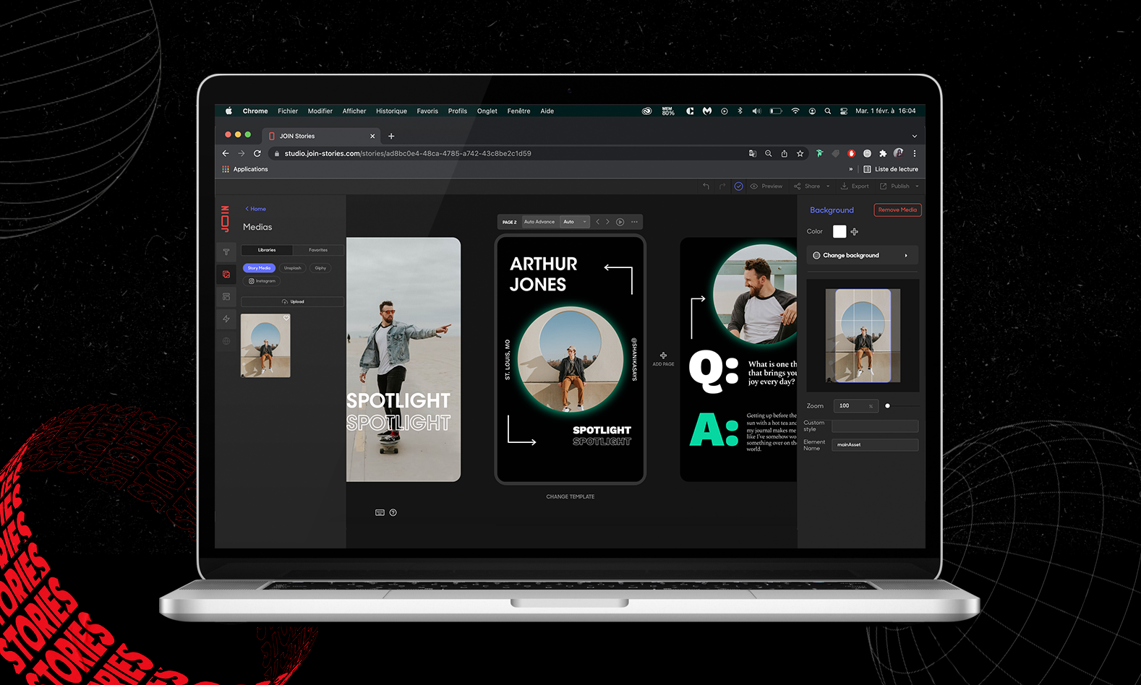The width and height of the screenshot is (1141, 685).
Task: Open the Templates layout sidebar icon
Action: tap(226, 297)
